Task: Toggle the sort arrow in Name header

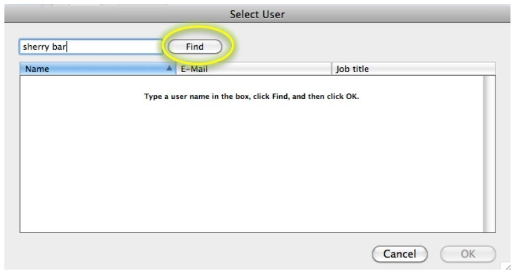Action: (x=169, y=69)
